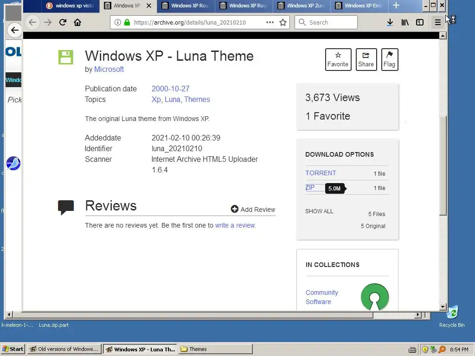Open the 'write a review' link

[235, 226]
